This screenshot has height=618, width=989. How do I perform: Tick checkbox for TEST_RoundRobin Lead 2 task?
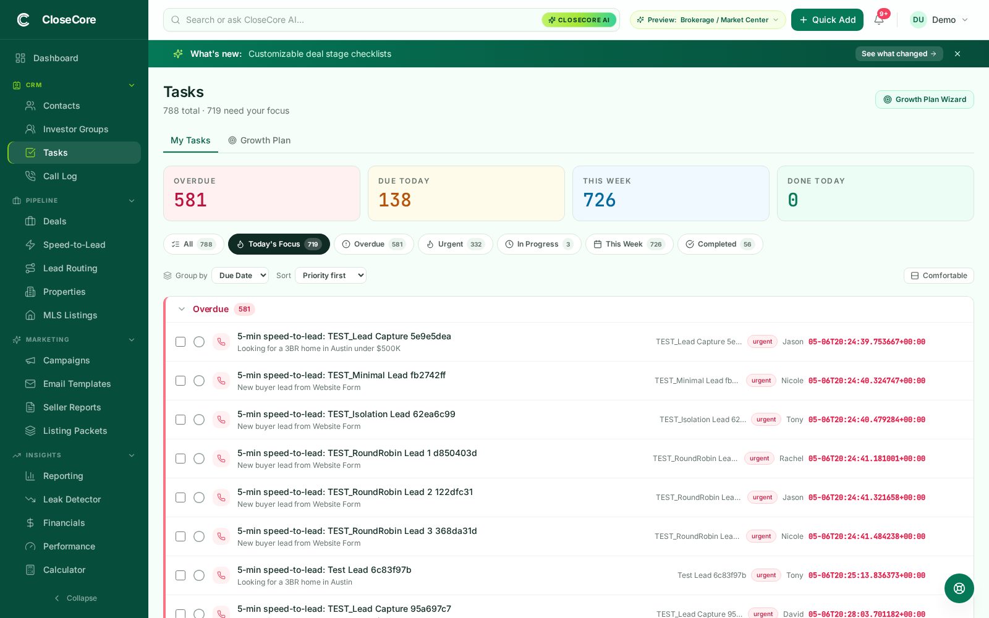pyautogui.click(x=180, y=497)
